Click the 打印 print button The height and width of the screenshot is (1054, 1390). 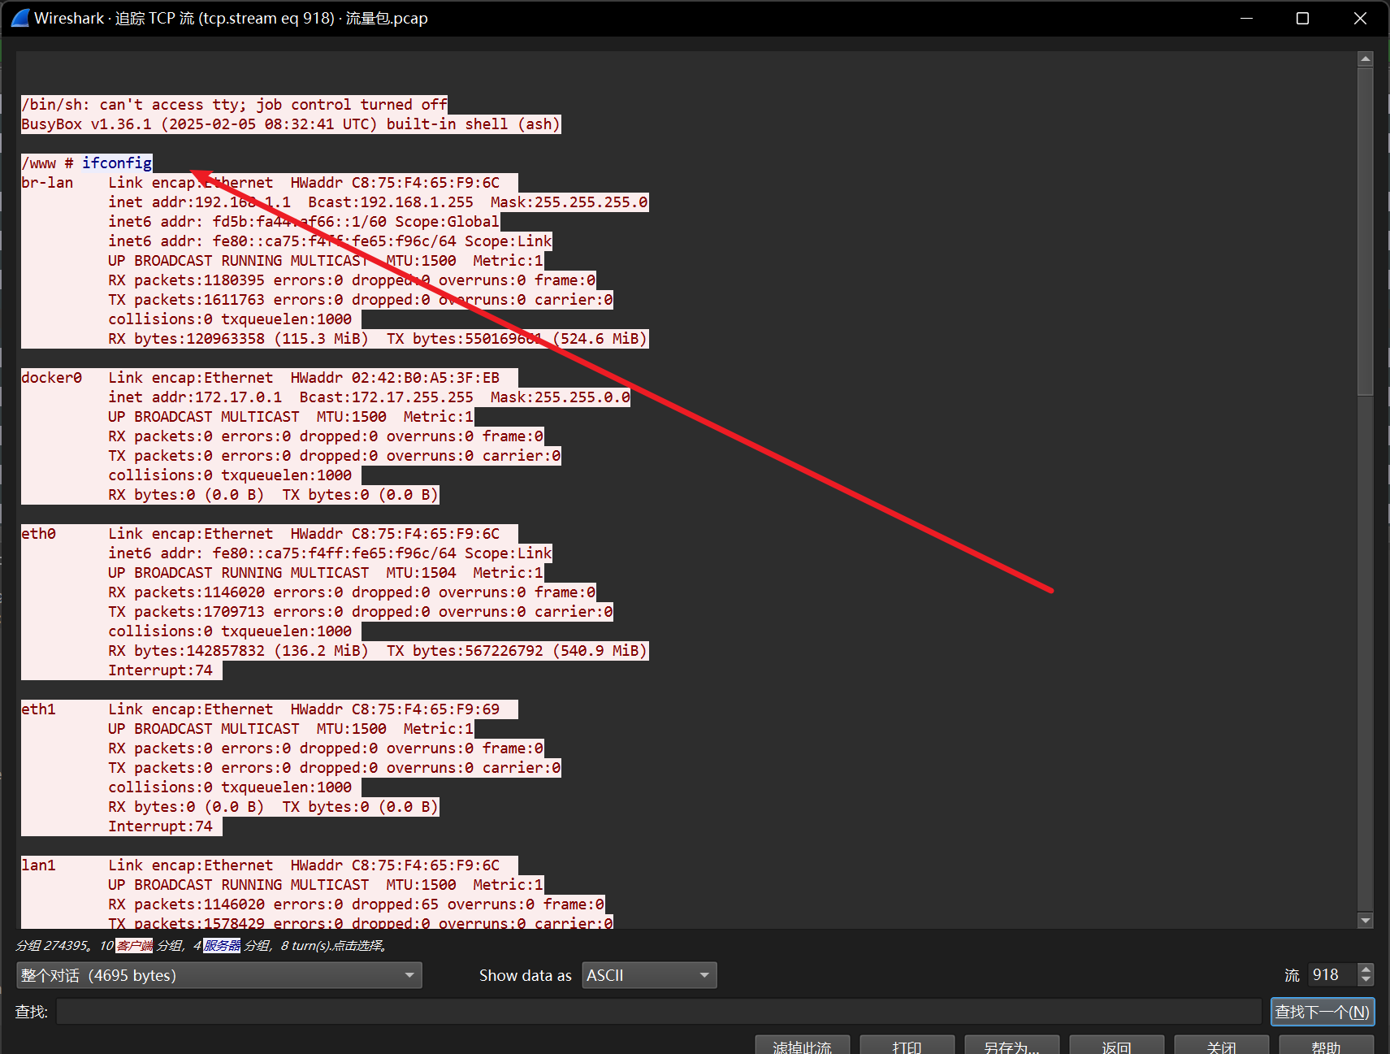point(907,1046)
